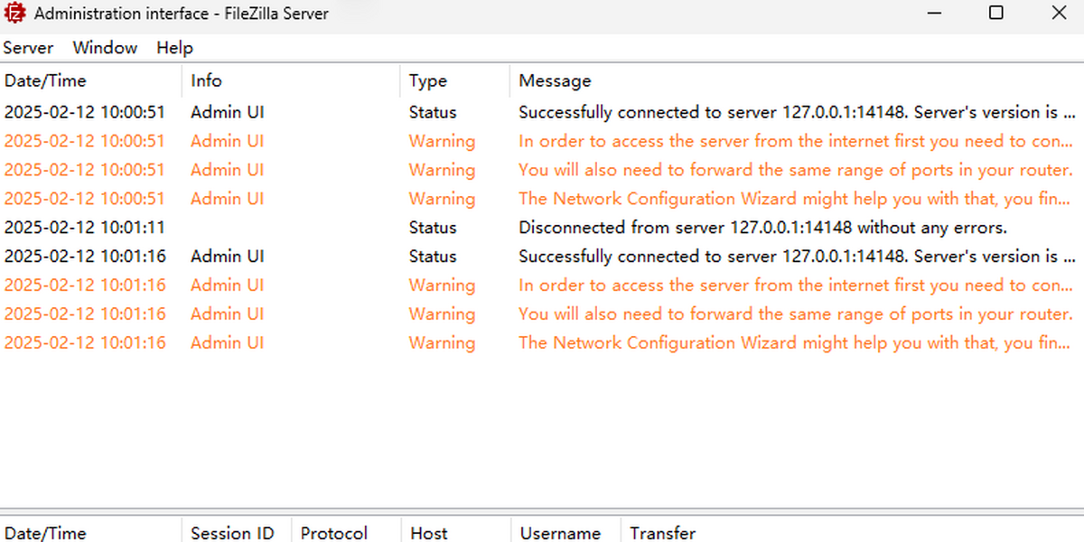
Task: Open the Window menu
Action: pos(105,48)
